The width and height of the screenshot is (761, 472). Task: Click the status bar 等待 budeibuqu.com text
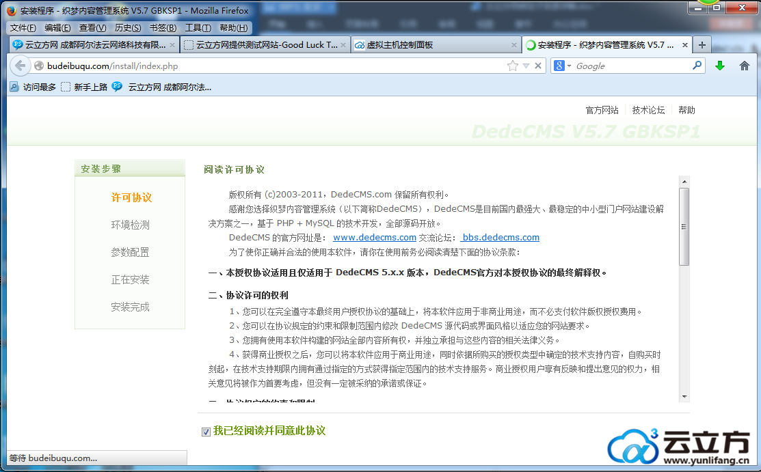pyautogui.click(x=53, y=458)
